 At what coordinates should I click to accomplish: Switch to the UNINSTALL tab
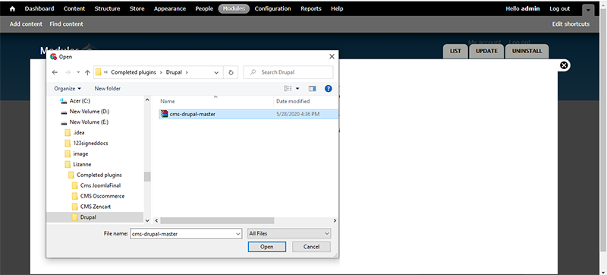click(527, 51)
